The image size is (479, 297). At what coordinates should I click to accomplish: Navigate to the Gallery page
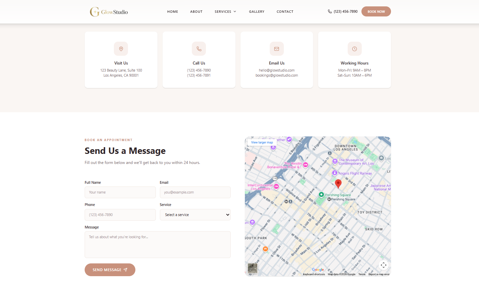pos(257,11)
